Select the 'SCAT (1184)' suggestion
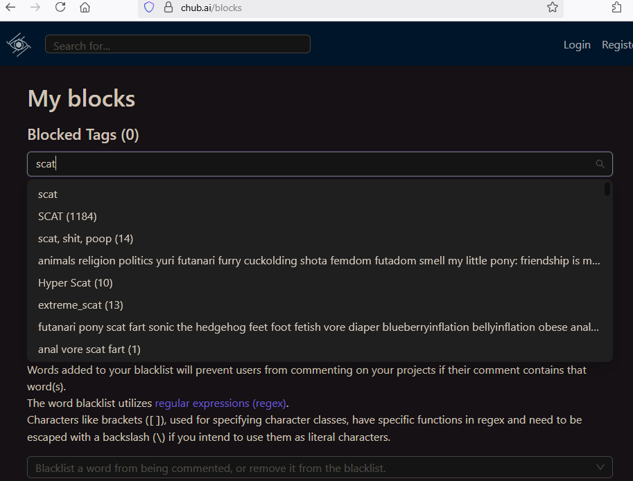 pyautogui.click(x=320, y=217)
